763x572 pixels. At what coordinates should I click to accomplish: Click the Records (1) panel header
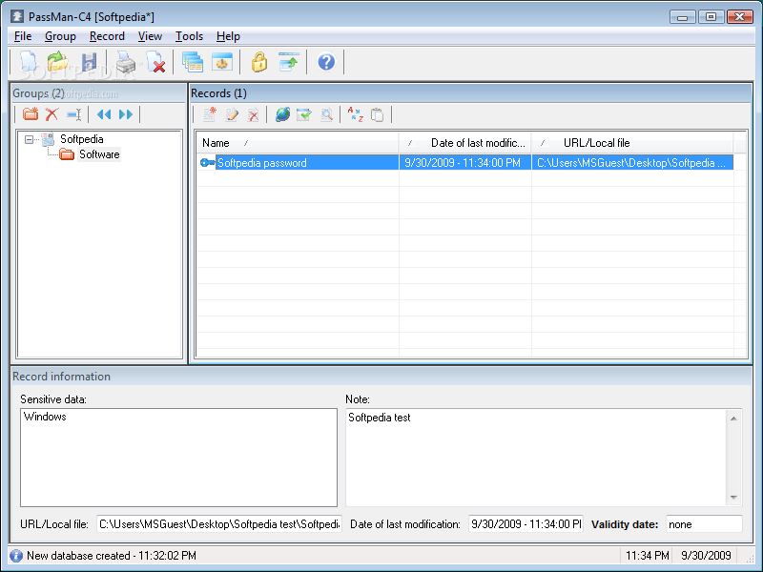coord(470,93)
